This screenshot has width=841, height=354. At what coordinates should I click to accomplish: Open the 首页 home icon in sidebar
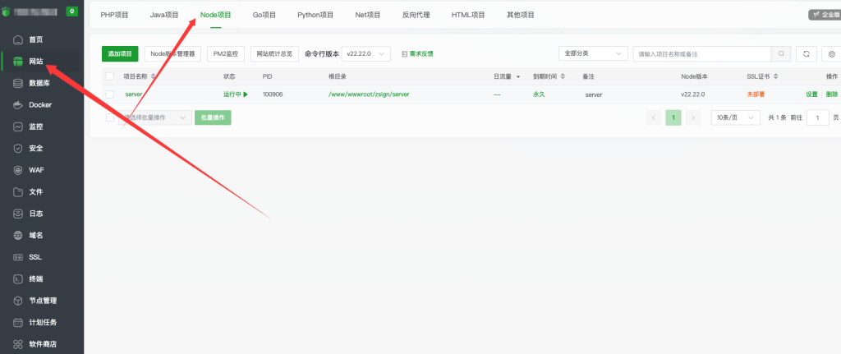(18, 39)
